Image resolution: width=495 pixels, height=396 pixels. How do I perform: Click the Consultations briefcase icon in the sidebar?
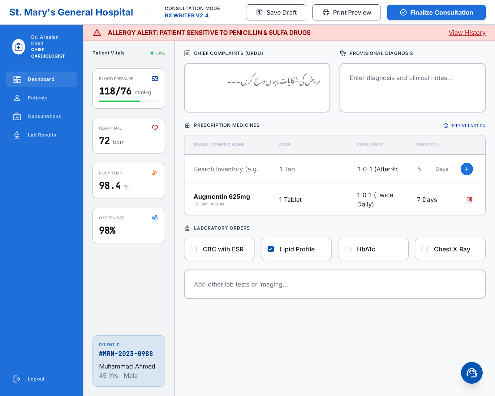17,116
